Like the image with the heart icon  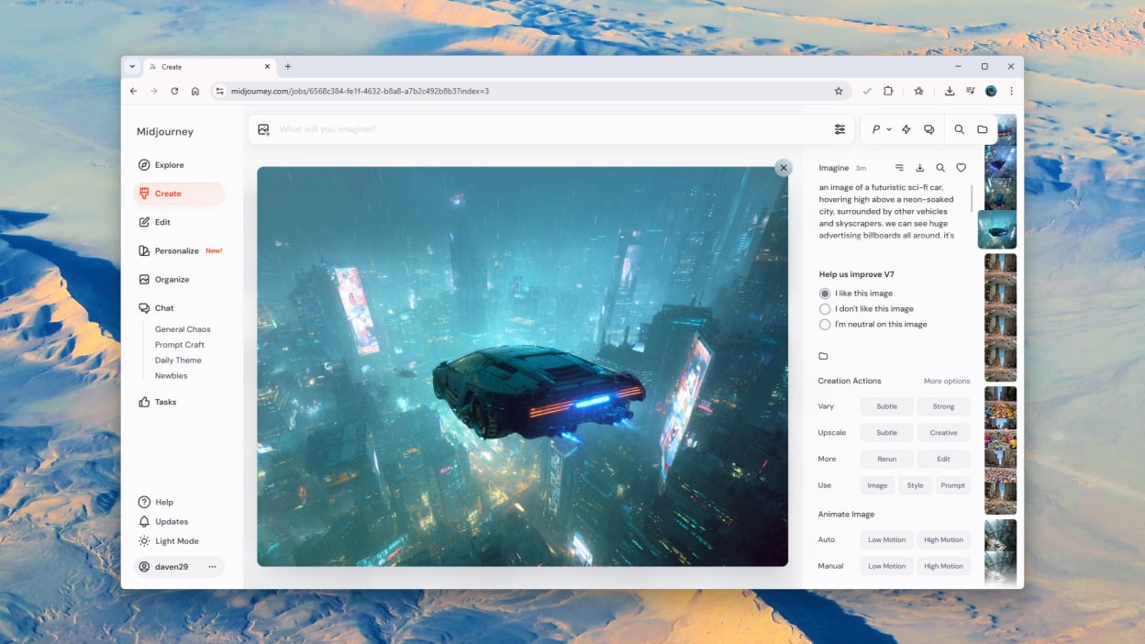(x=962, y=168)
